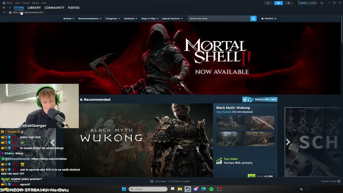
Task: Switch to the LIBRARY tab
Action: [x=34, y=8]
